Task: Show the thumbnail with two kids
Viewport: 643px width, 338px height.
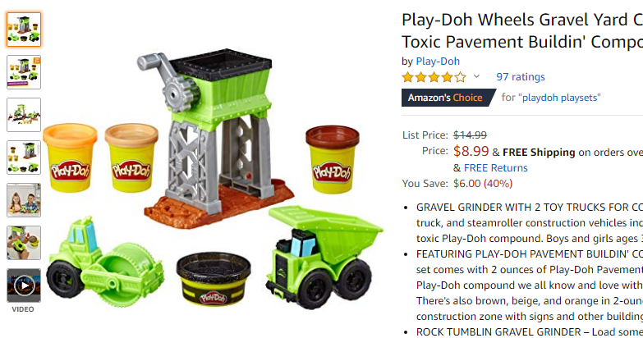Action: pos(24,200)
